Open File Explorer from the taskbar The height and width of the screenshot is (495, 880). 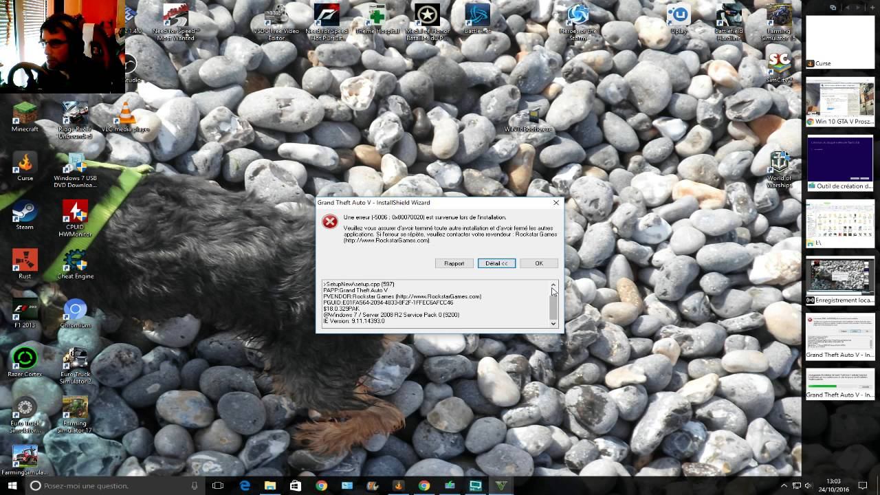point(270,485)
